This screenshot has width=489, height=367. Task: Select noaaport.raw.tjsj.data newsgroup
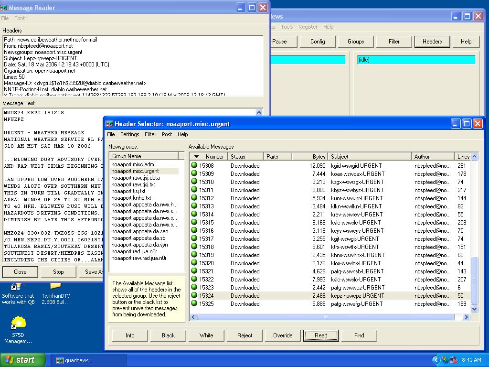tap(136, 178)
